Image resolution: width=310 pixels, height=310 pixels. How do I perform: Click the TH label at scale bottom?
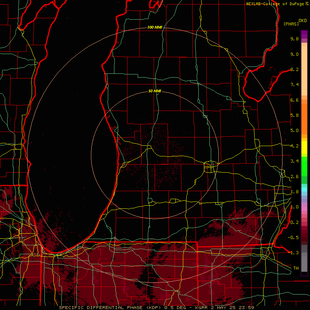[x=296, y=268]
